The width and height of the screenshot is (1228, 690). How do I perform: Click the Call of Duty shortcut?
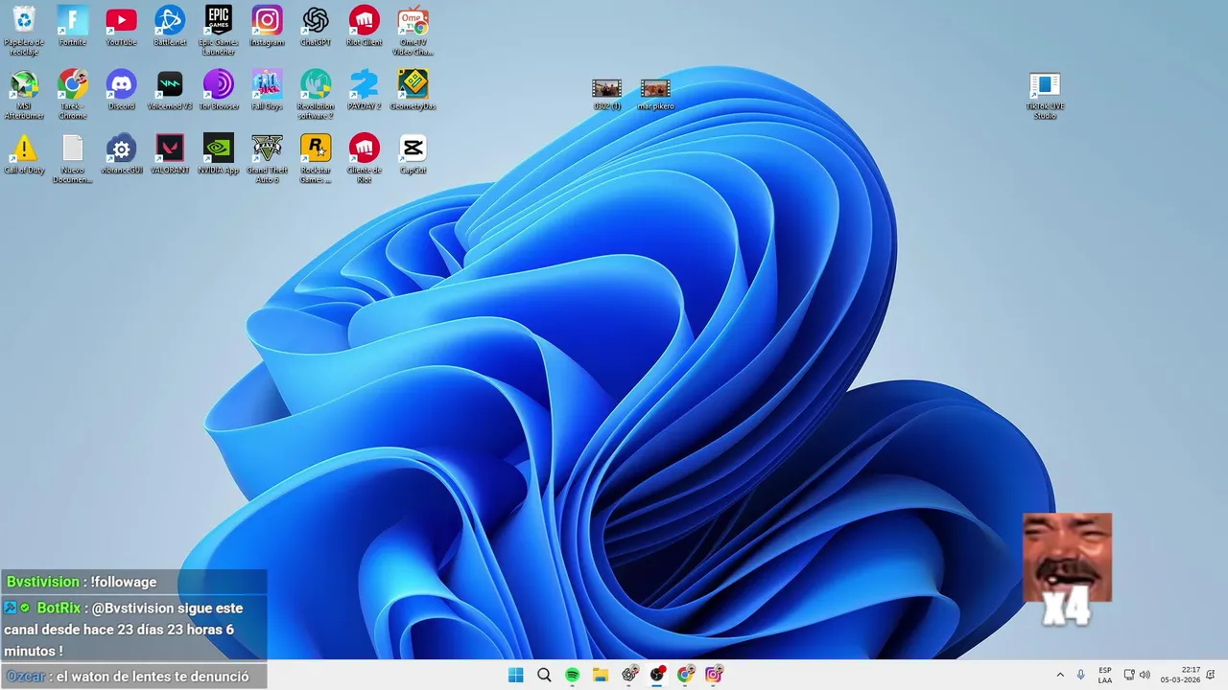[x=24, y=154]
